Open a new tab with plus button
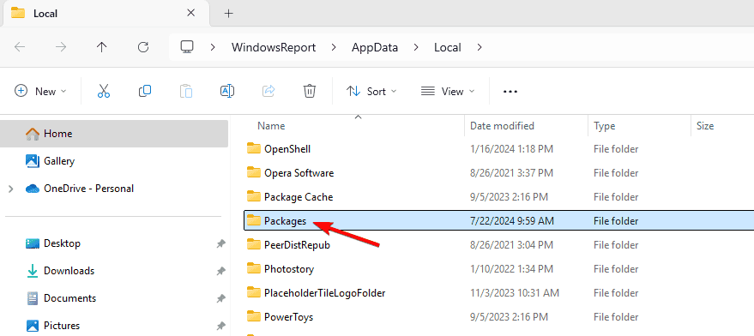The width and height of the screenshot is (754, 336). click(229, 14)
